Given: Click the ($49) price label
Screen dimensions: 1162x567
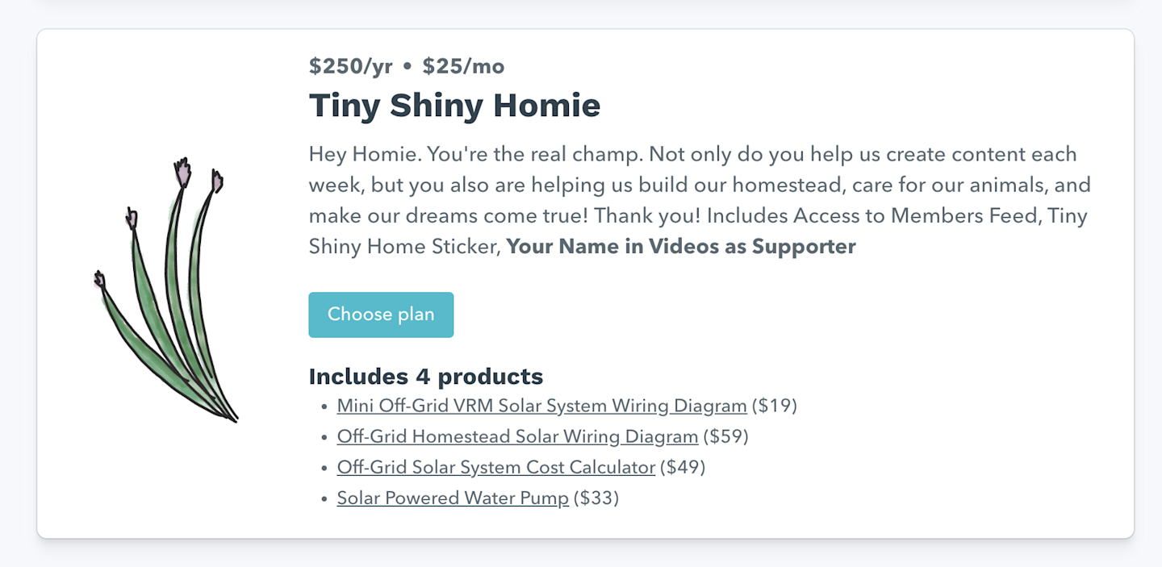Looking at the screenshot, I should [683, 467].
